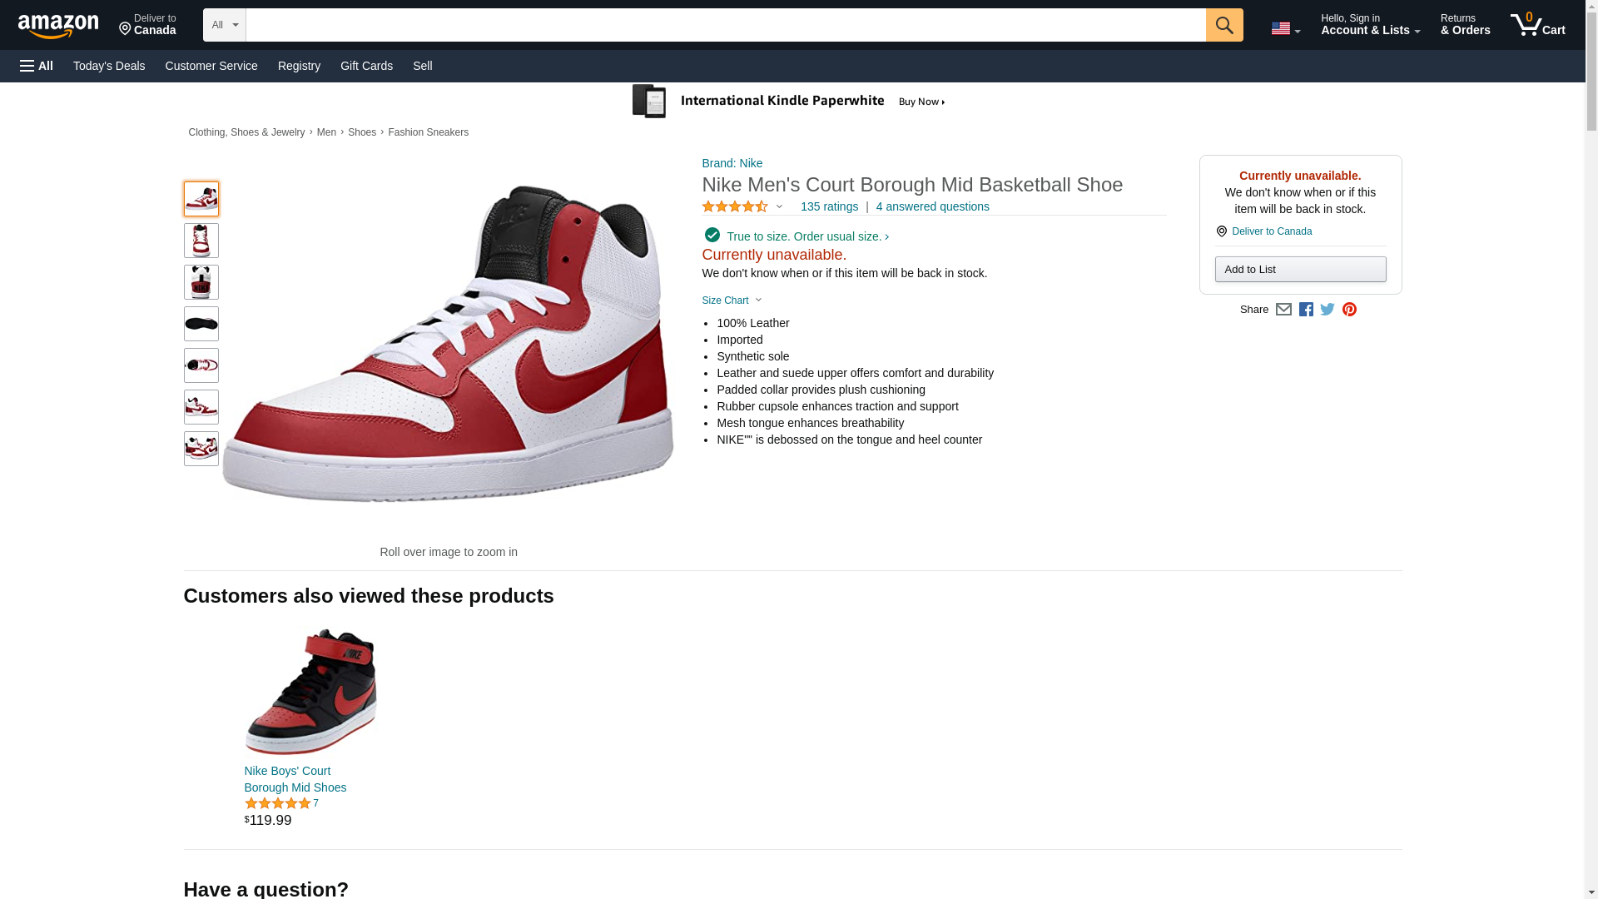The image size is (1598, 899).
Task: Open the shopping cart
Action: (1537, 25)
